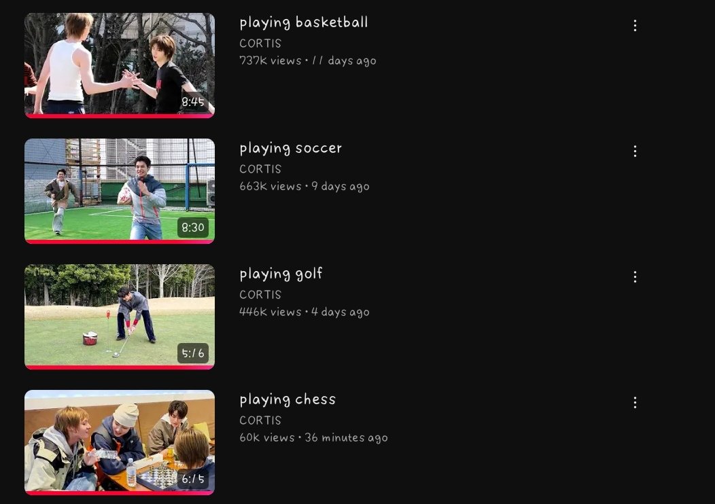Open more options for playing chess video
The image size is (715, 504).
coord(635,402)
